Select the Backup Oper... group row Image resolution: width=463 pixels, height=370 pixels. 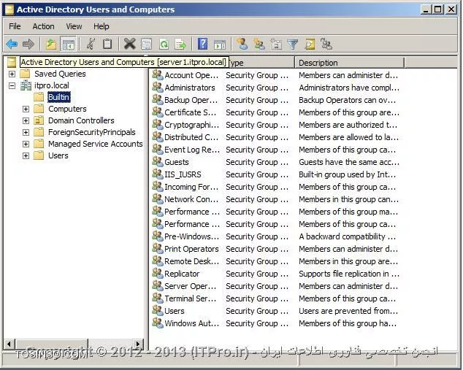pos(275,100)
